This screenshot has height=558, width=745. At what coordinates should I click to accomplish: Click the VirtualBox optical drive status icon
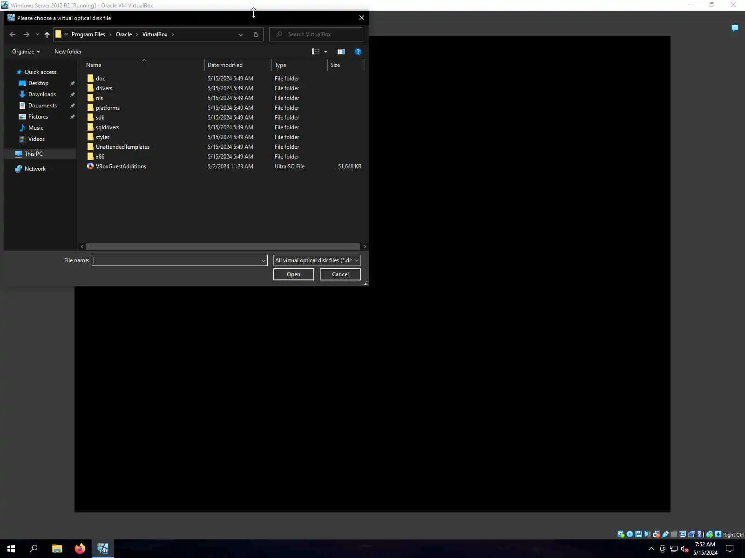tap(630, 534)
